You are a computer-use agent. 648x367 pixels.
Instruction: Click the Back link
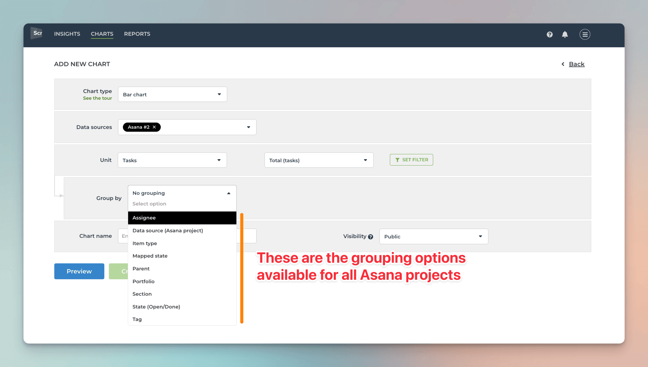(x=576, y=64)
